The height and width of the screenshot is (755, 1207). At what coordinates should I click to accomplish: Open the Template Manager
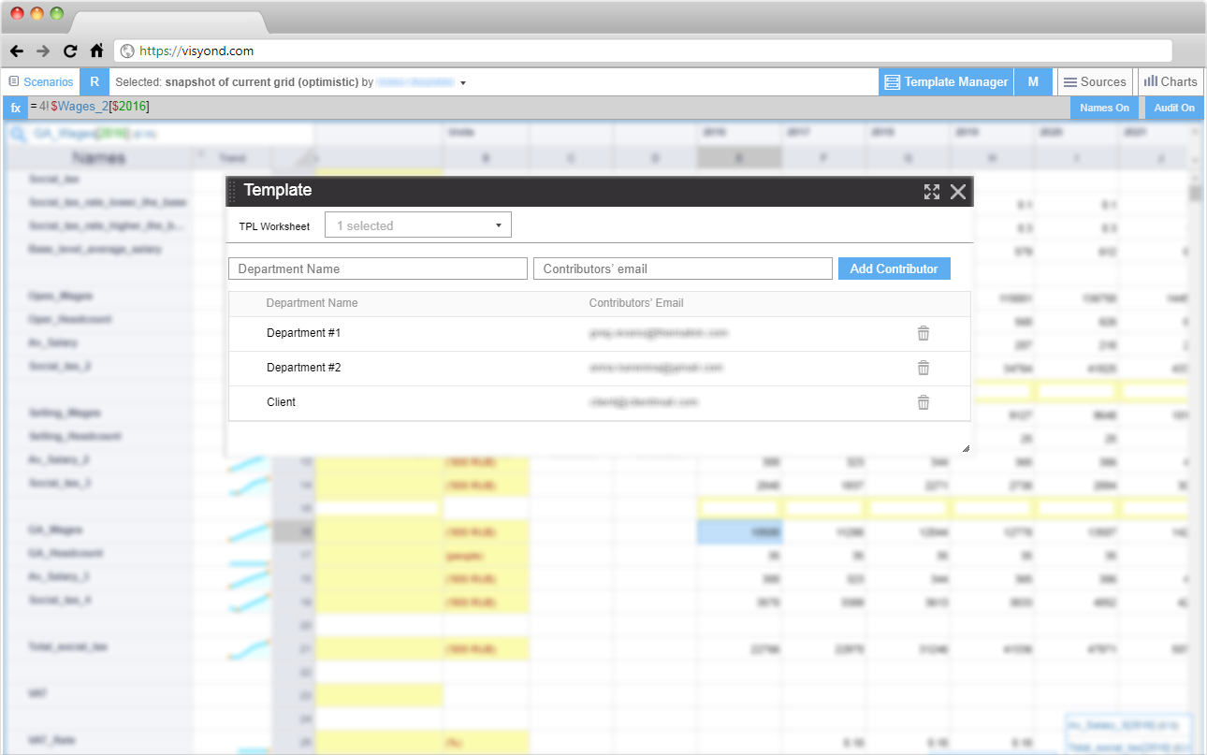click(947, 82)
